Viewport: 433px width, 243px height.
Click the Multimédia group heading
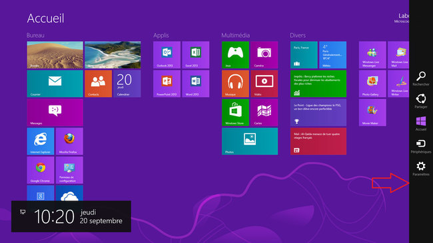(x=236, y=35)
